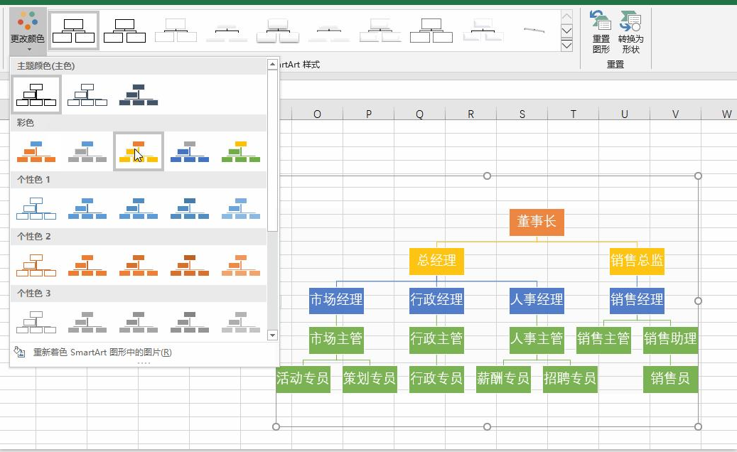Select the 董事长 box in the org chart
The height and width of the screenshot is (452, 737).
(x=537, y=222)
